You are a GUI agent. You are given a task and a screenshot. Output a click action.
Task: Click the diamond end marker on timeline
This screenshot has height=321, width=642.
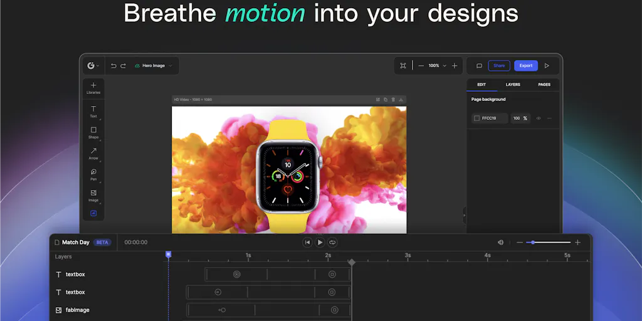351,262
